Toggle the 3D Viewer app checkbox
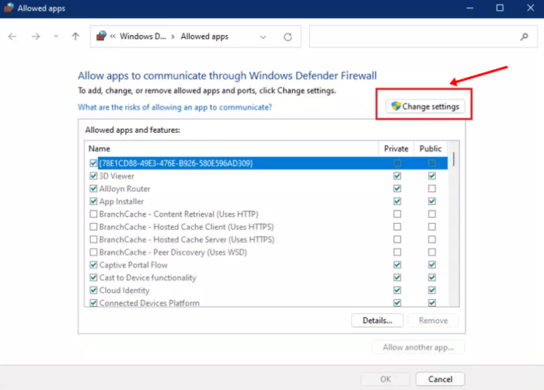Image resolution: width=544 pixels, height=390 pixels. click(x=94, y=176)
